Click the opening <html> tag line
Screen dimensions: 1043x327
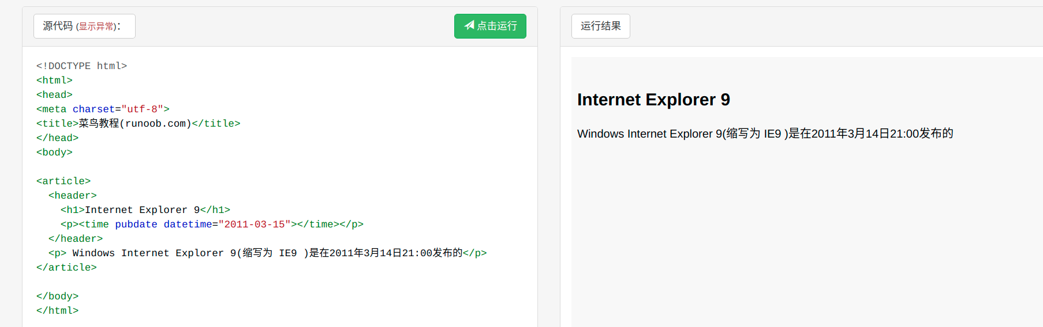[x=54, y=81]
